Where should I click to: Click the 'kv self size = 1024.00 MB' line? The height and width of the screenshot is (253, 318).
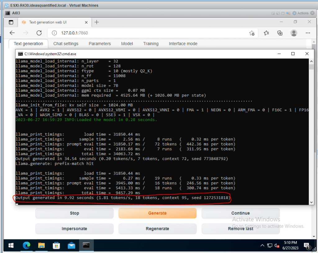[x=74, y=105]
